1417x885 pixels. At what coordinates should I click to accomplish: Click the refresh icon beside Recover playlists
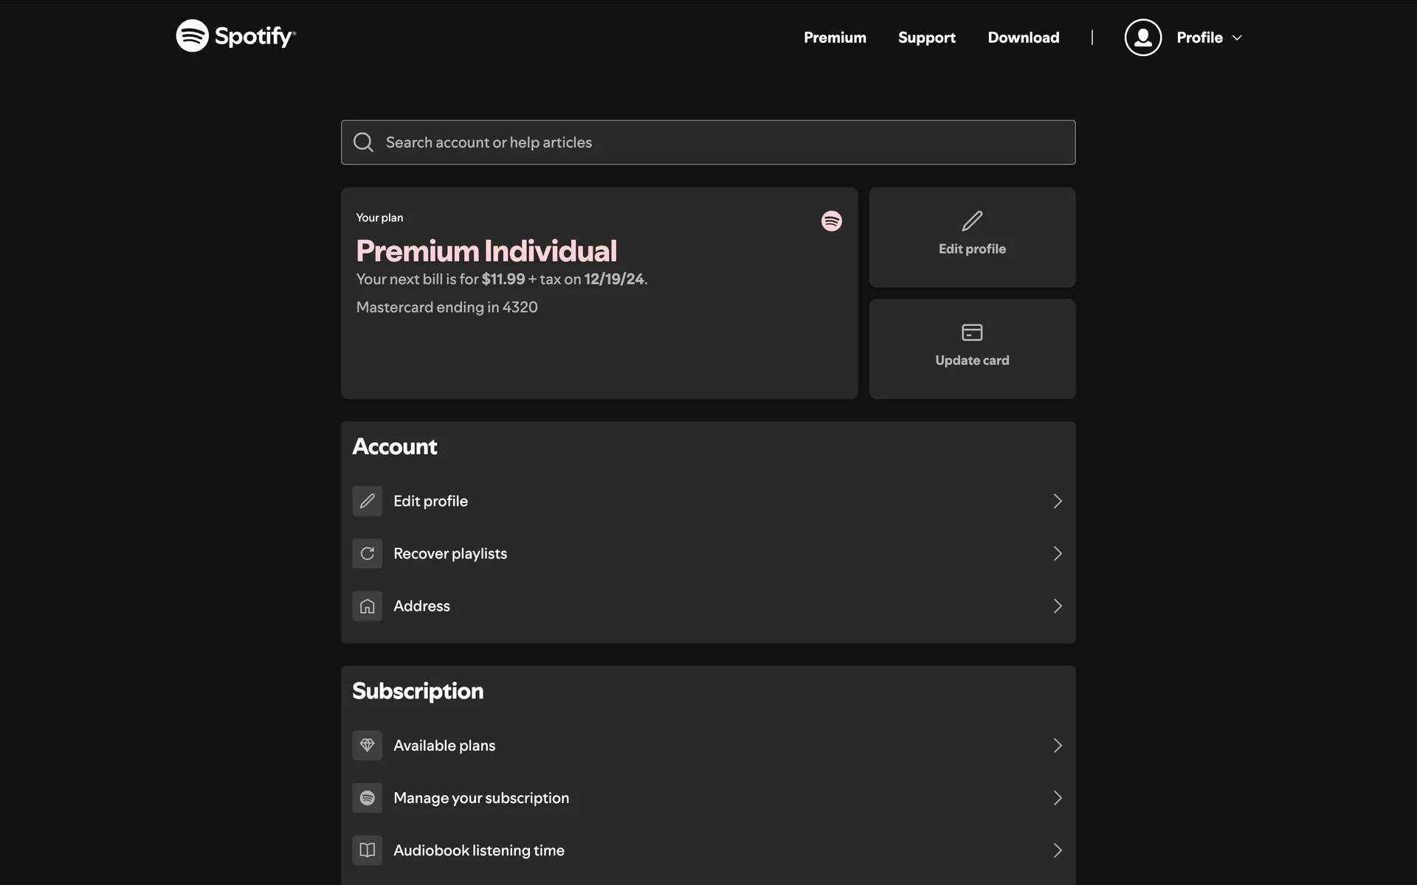[x=367, y=553]
